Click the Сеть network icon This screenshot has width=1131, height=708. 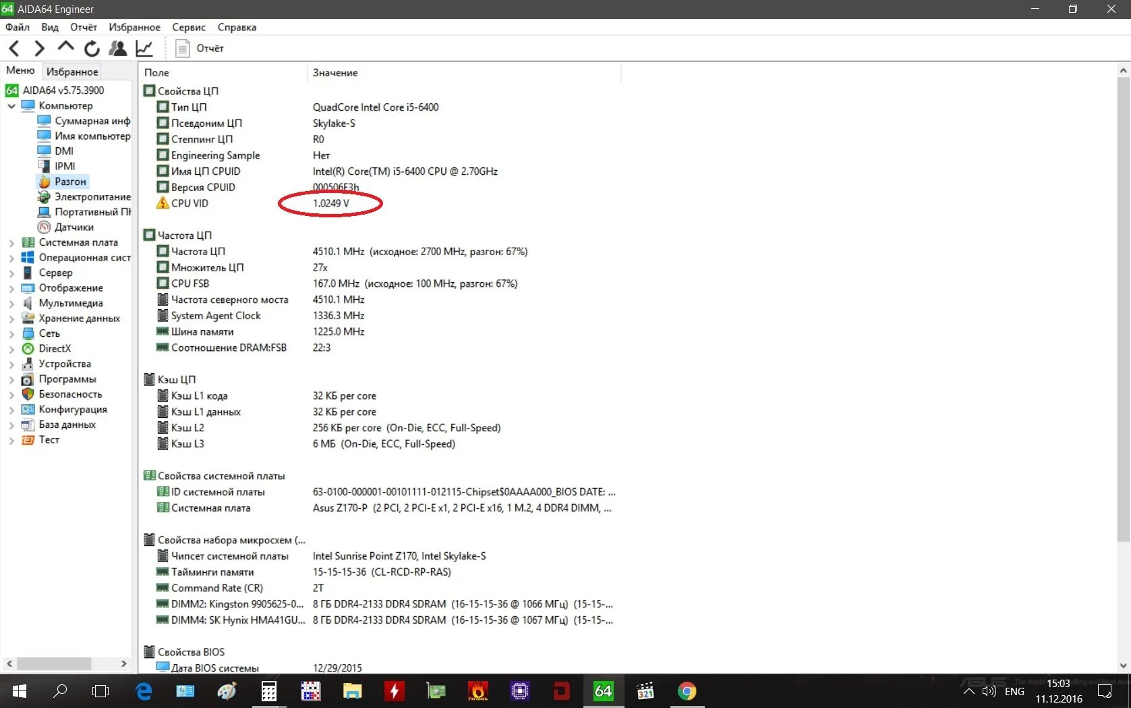(x=28, y=333)
